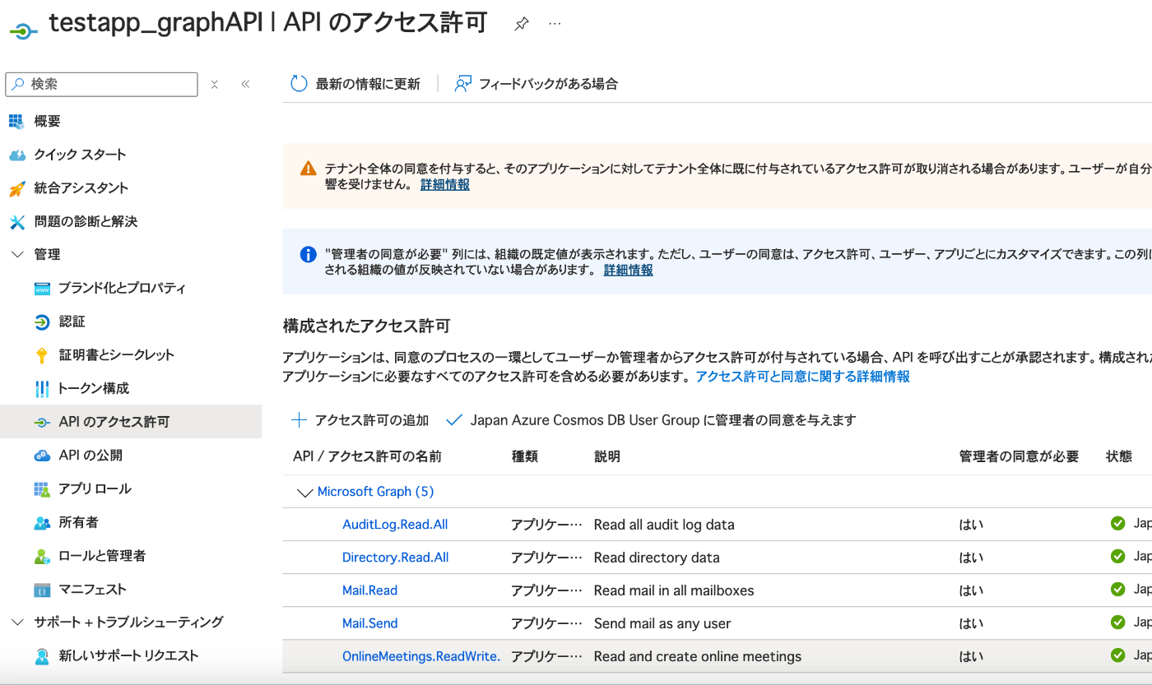Open 詳細情報 link in warning banner

445,184
